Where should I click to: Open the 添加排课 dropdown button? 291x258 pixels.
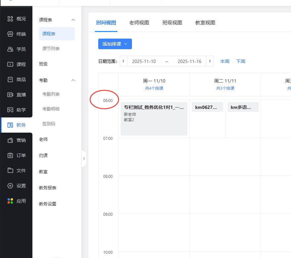(115, 44)
